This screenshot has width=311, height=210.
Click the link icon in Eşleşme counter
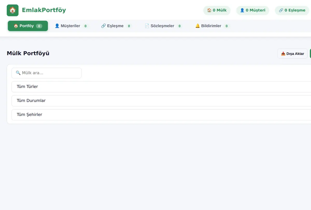pyautogui.click(x=281, y=10)
